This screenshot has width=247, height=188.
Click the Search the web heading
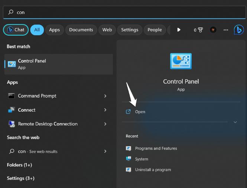point(23,138)
